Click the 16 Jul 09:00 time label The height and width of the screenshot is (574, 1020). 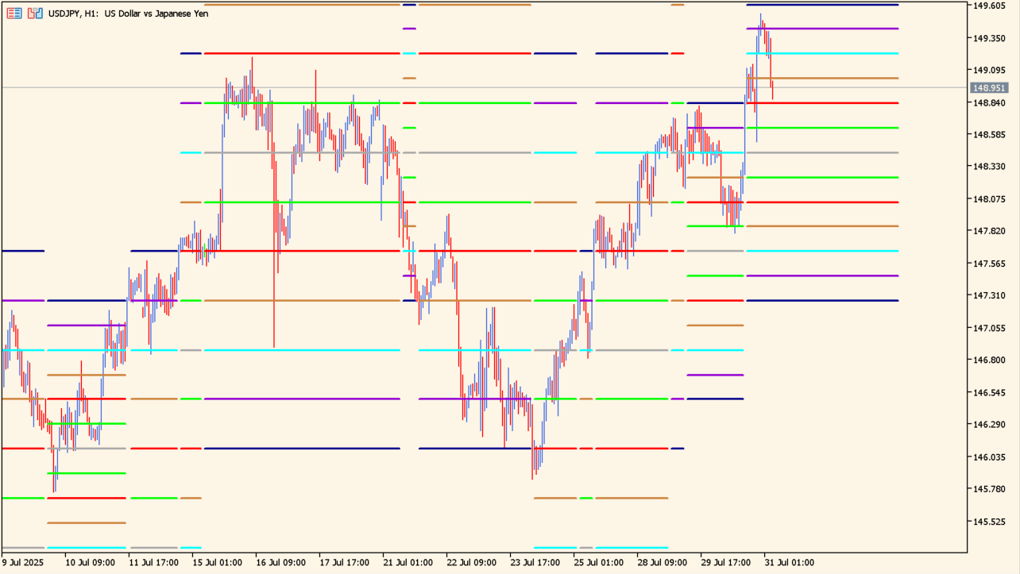coord(280,563)
